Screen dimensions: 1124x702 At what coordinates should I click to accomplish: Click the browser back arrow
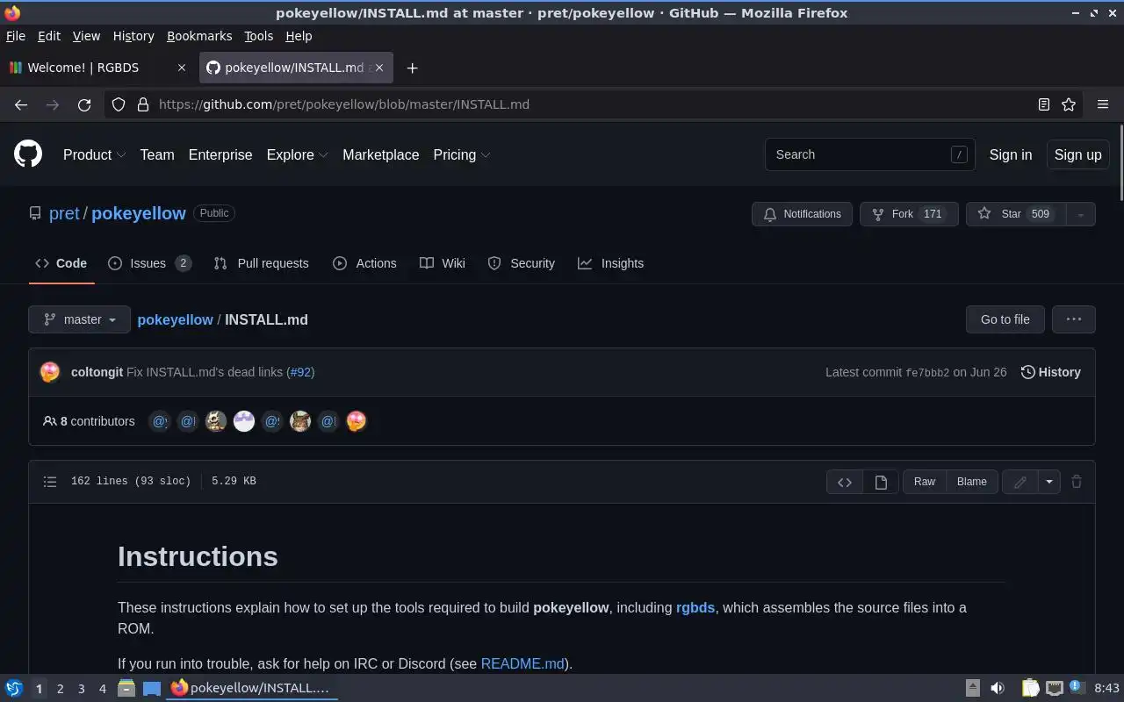21,104
